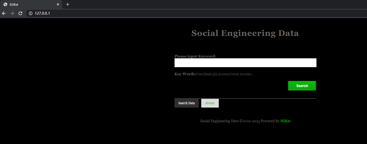Click the browser forward arrow
The width and height of the screenshot is (367, 144).
12,13
